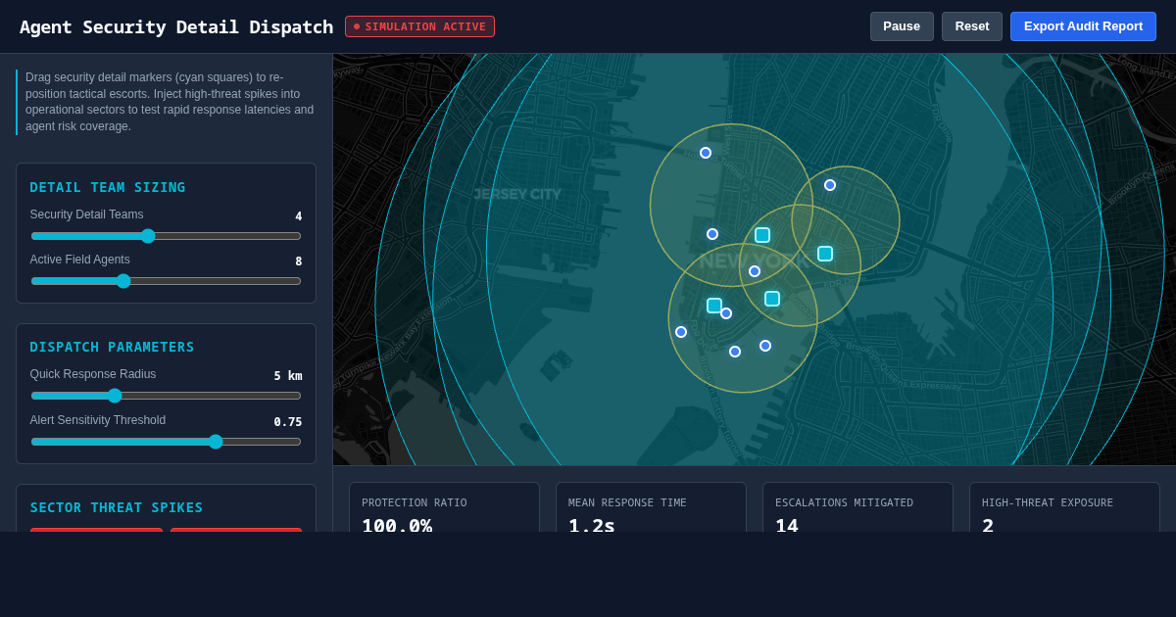The height and width of the screenshot is (617, 1176).
Task: Adjust the Active Field Agents slider
Action: pyautogui.click(x=166, y=281)
